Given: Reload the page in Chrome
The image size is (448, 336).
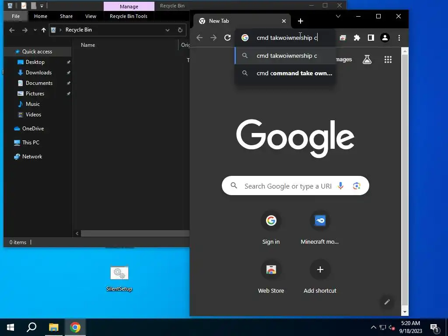Looking at the screenshot, I should click(227, 38).
